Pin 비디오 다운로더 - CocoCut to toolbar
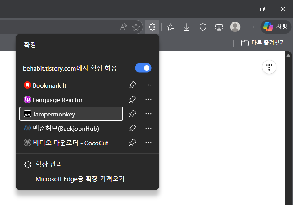The width and height of the screenshot is (293, 205). (132, 143)
